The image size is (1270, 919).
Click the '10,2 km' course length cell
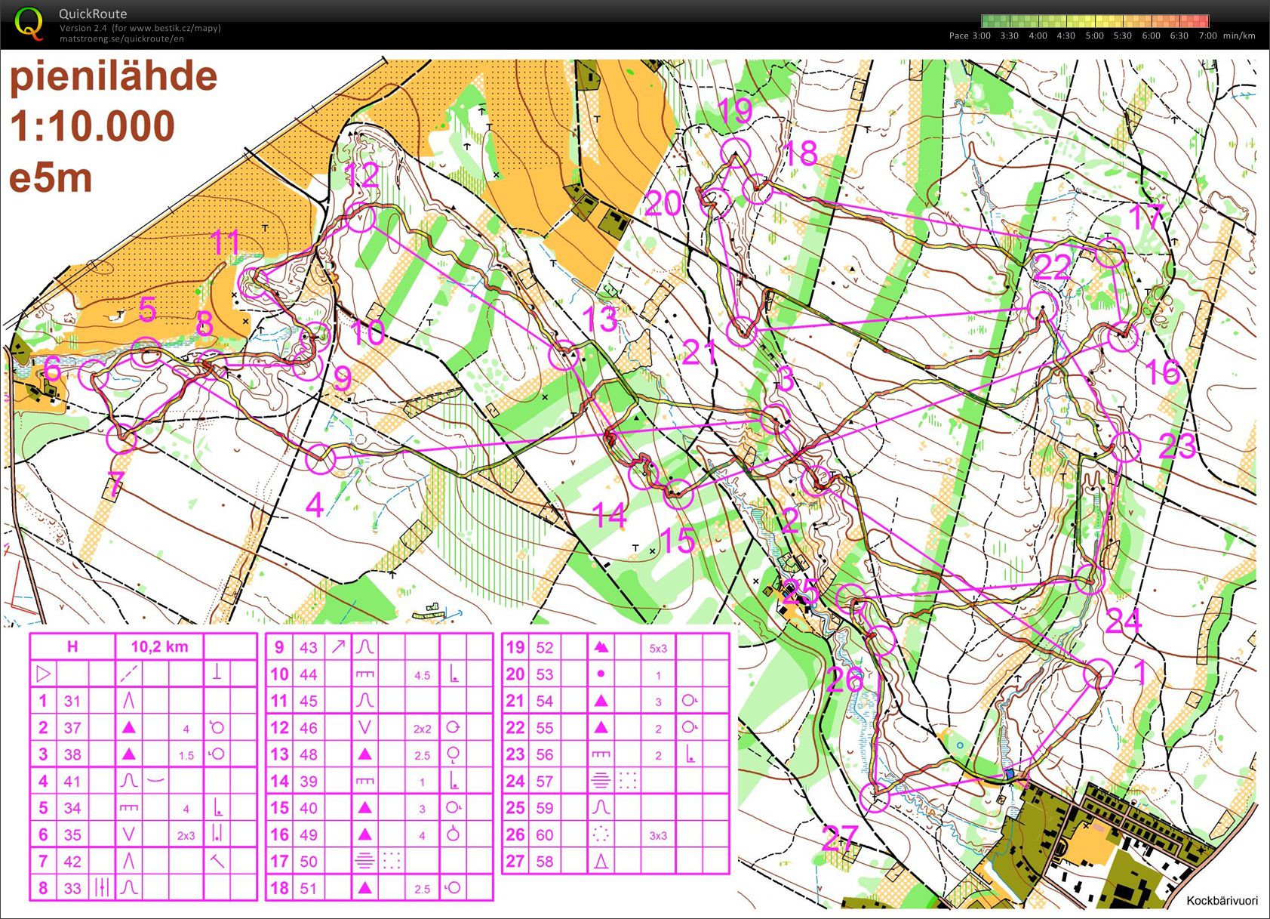(x=159, y=646)
